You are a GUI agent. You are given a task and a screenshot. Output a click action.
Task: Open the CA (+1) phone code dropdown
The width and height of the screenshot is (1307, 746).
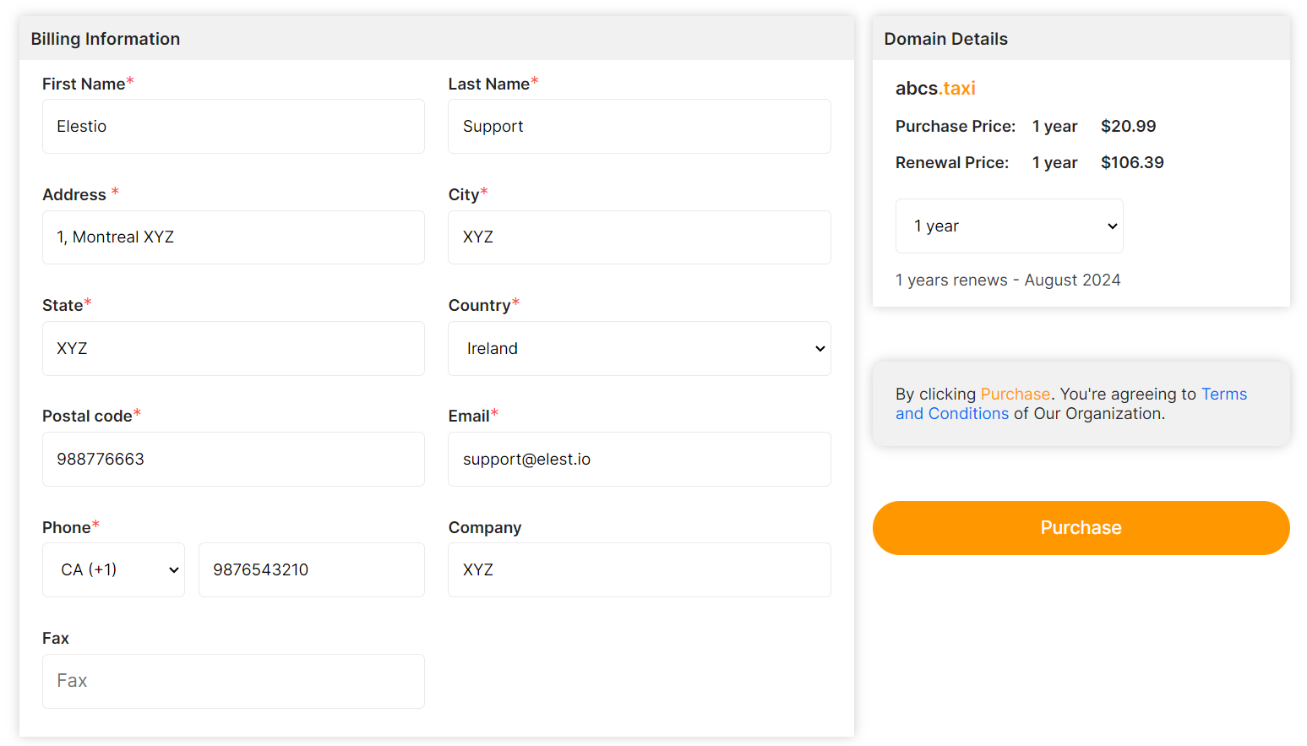[x=113, y=569]
